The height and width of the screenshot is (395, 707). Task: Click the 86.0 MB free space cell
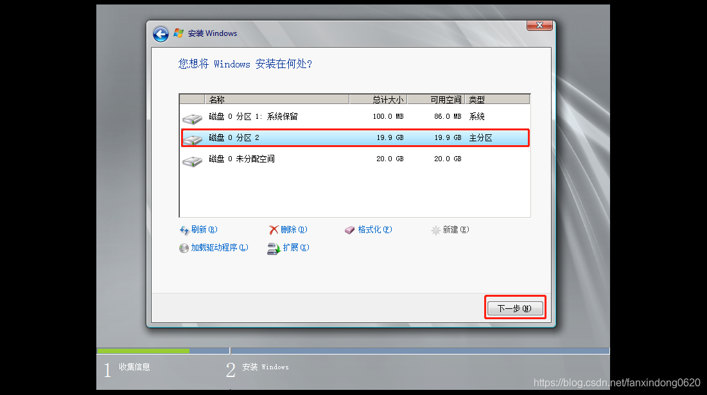pos(448,116)
